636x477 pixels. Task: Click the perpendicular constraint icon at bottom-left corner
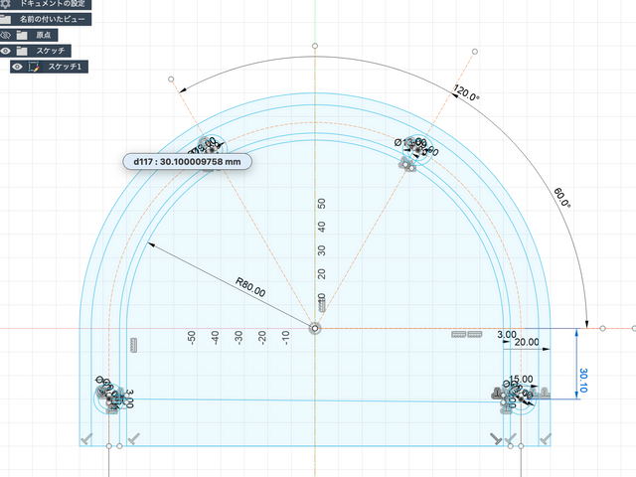click(x=87, y=436)
